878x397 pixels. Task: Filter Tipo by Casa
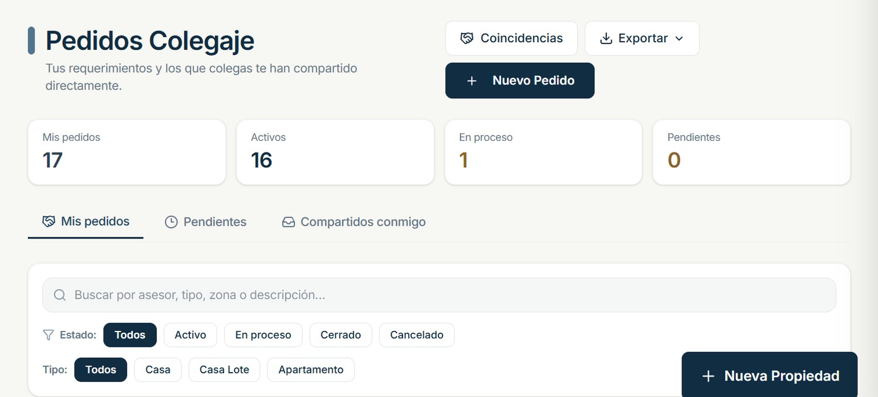pyautogui.click(x=158, y=370)
